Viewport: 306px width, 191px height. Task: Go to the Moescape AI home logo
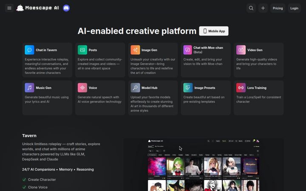(37, 8)
